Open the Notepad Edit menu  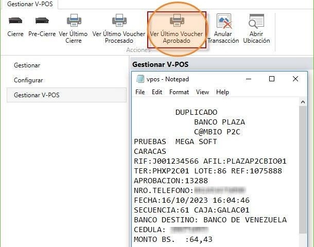[x=157, y=92]
